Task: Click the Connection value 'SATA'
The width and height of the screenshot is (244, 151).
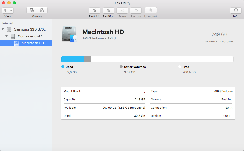Action: 229,108
